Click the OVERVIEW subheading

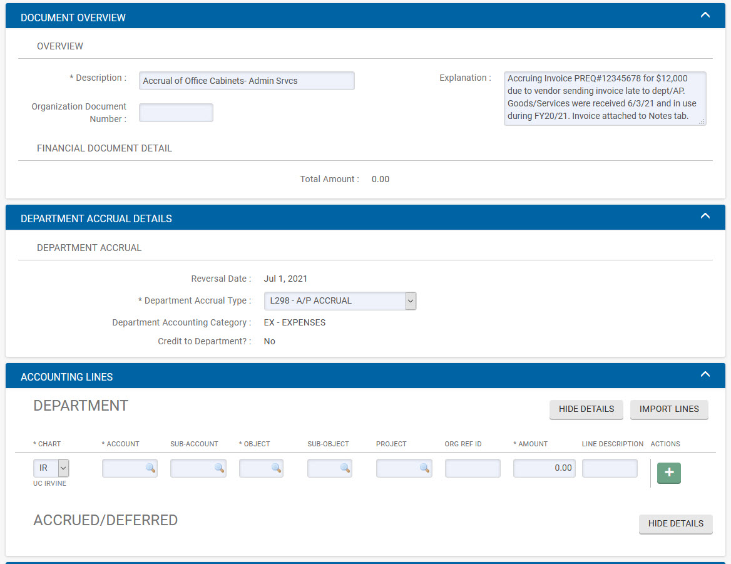tap(60, 46)
